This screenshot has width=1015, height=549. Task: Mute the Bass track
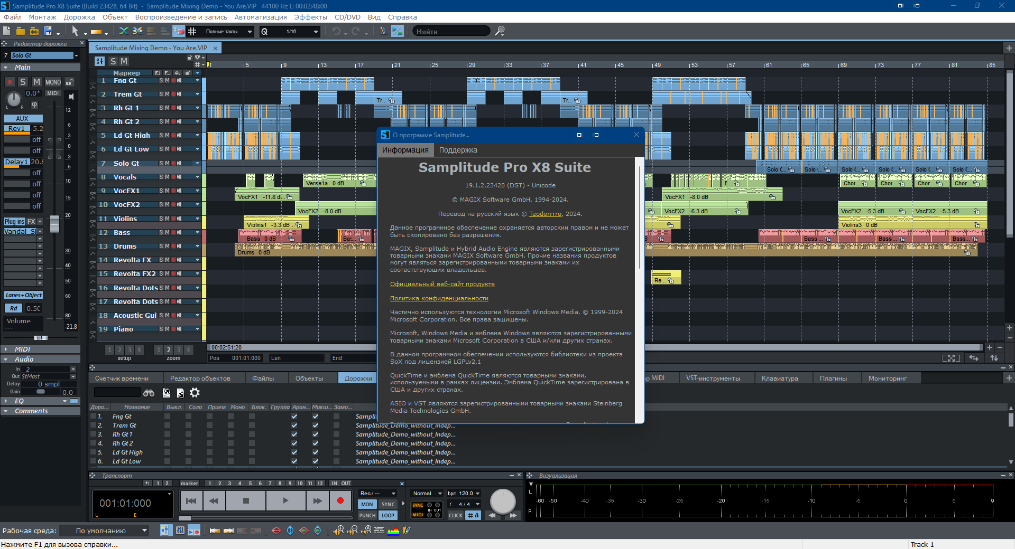pos(167,232)
